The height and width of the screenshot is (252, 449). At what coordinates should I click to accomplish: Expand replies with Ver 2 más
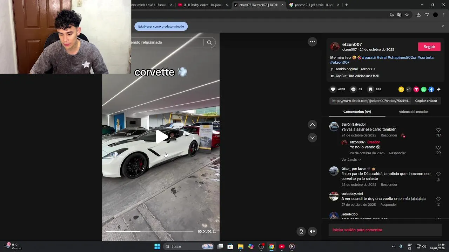coord(351,160)
